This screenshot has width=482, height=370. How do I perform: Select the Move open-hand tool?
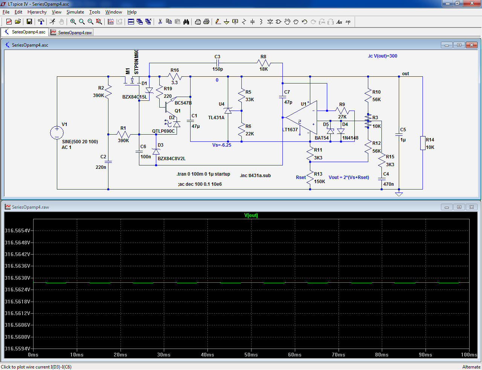(x=287, y=22)
